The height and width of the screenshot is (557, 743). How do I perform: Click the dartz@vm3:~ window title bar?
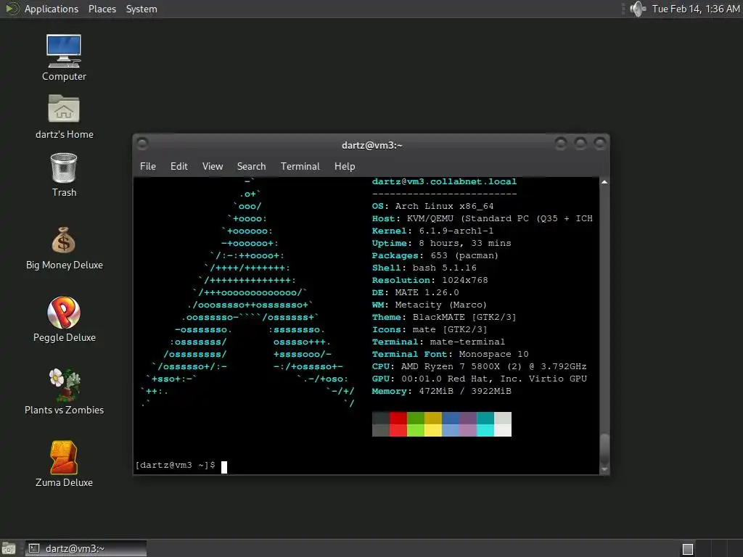point(371,145)
